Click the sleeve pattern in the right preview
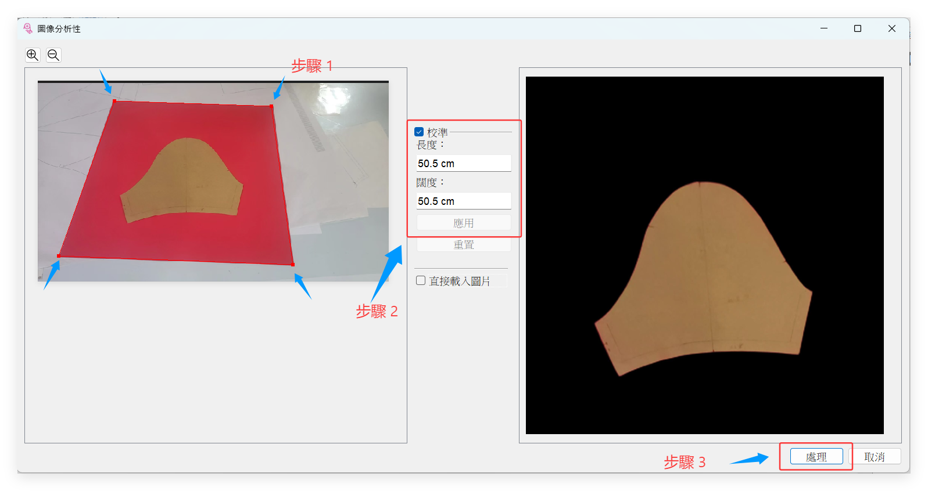The image size is (928, 491). tap(703, 279)
